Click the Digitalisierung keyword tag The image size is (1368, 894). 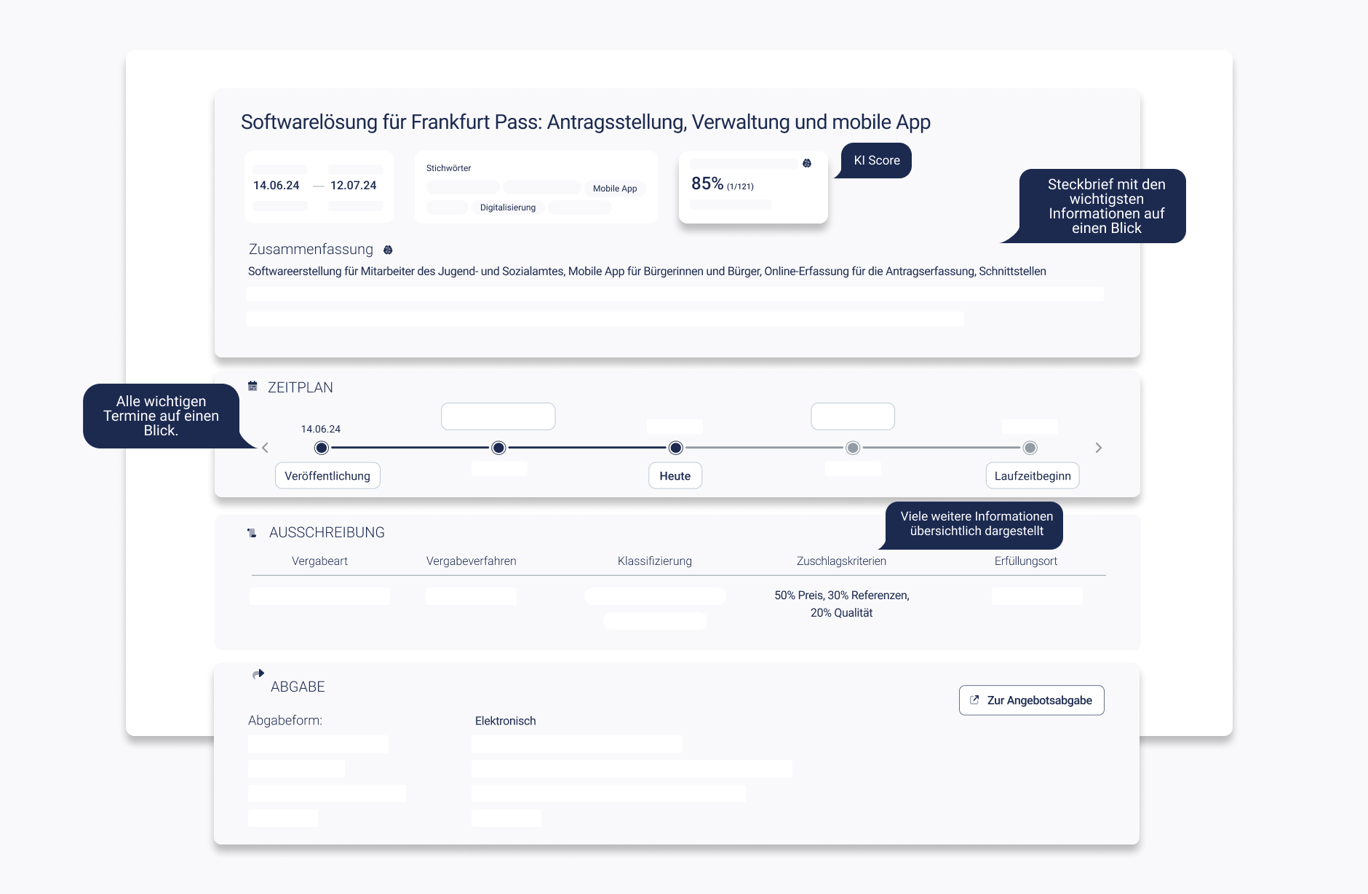click(508, 207)
